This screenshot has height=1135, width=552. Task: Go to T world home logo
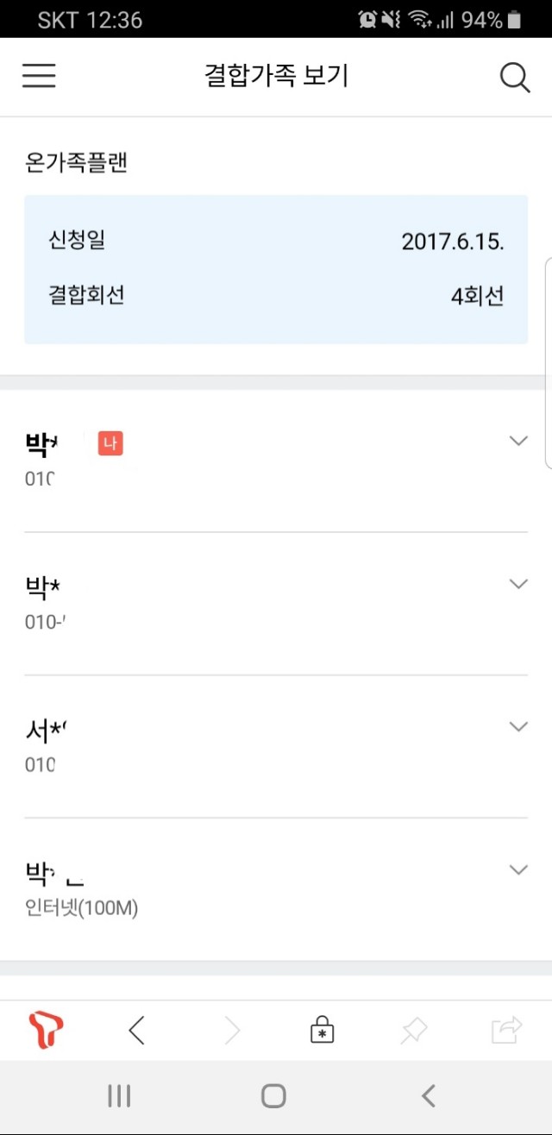coord(46,1030)
